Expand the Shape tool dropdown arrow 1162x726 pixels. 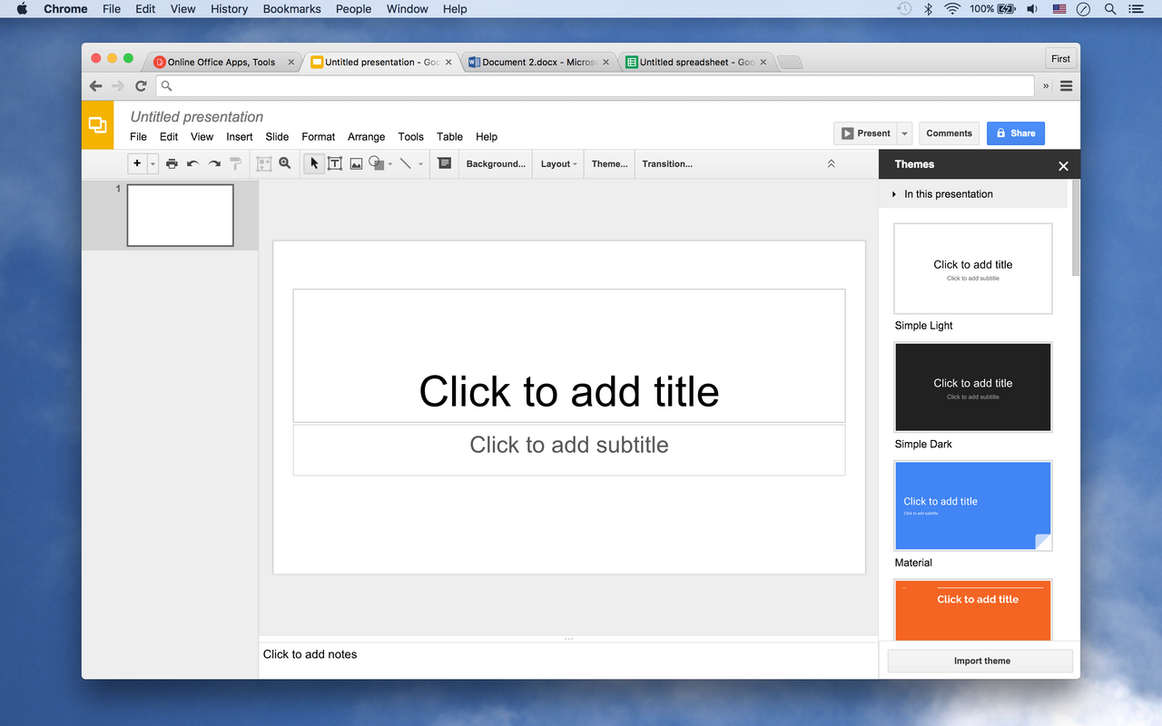390,163
